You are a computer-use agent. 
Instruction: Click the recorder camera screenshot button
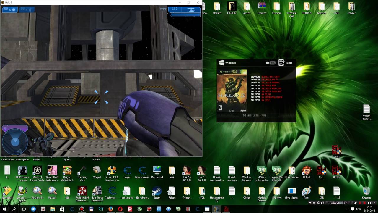click(x=369, y=203)
